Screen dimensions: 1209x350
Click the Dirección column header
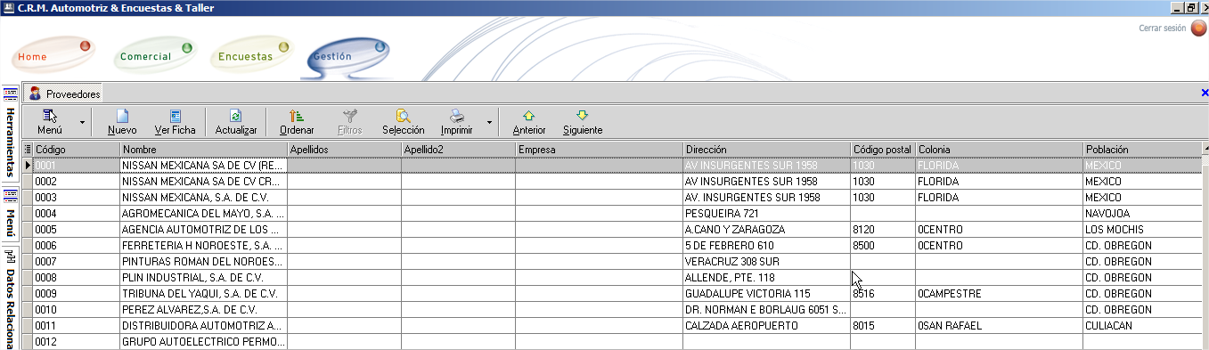pyautogui.click(x=766, y=150)
